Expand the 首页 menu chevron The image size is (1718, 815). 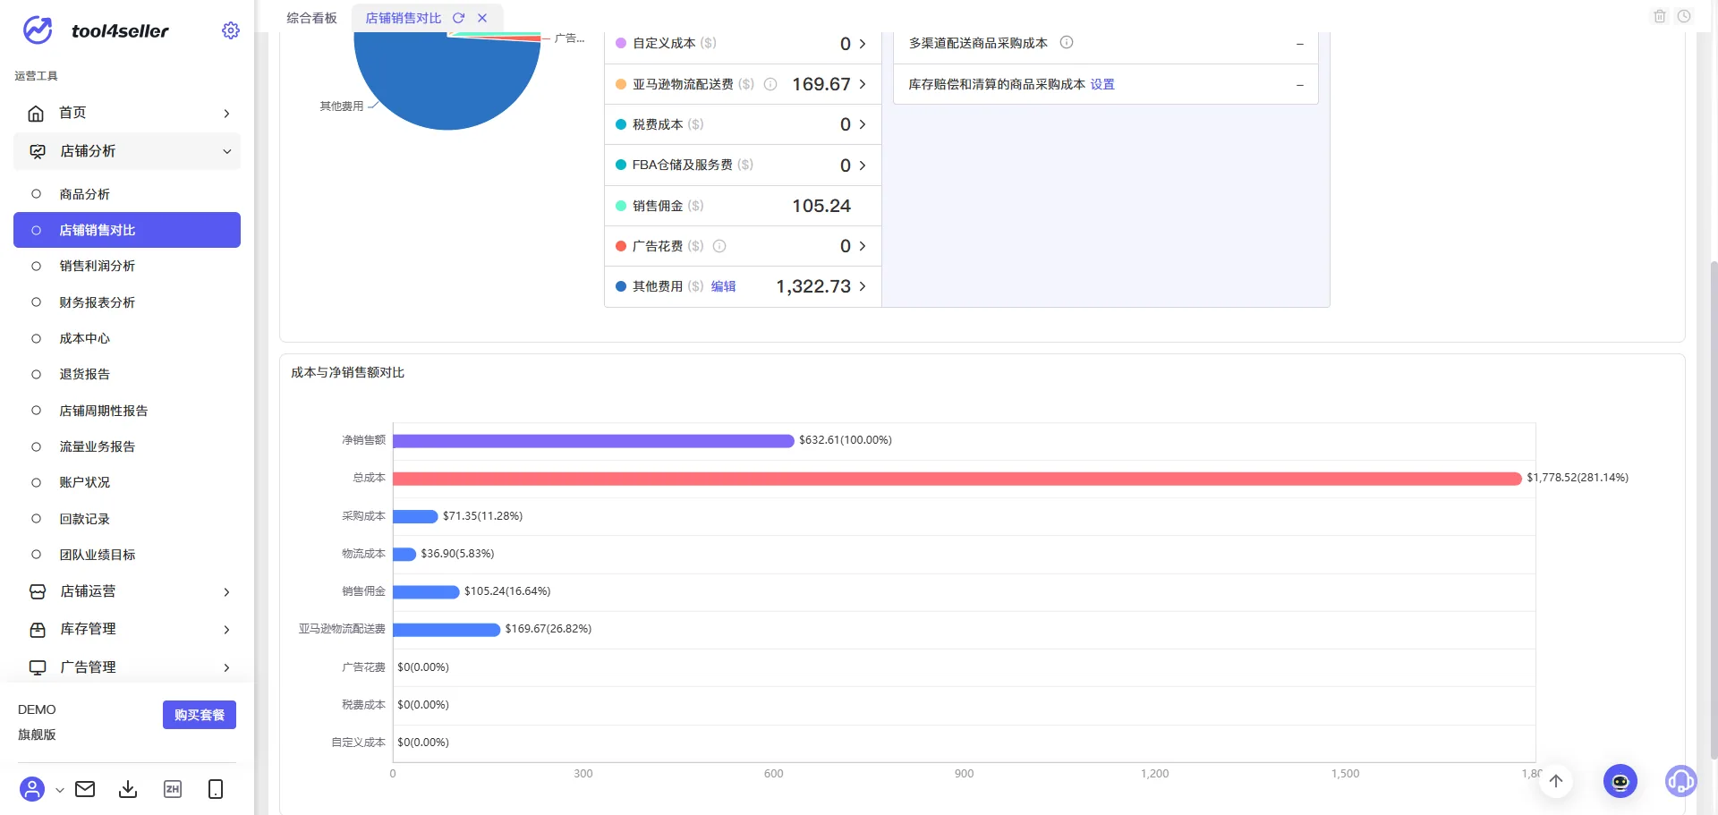tap(226, 114)
